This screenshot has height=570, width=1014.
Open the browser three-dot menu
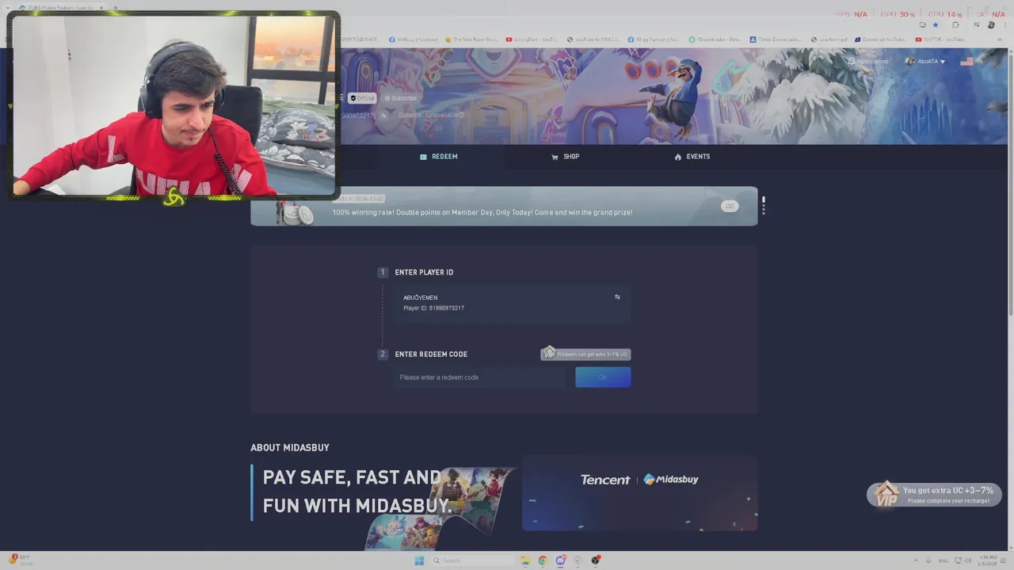(1005, 25)
